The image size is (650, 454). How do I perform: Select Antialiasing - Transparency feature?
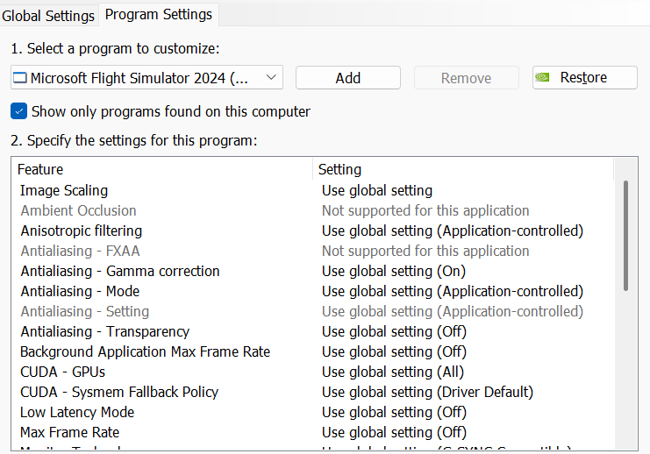tap(105, 331)
